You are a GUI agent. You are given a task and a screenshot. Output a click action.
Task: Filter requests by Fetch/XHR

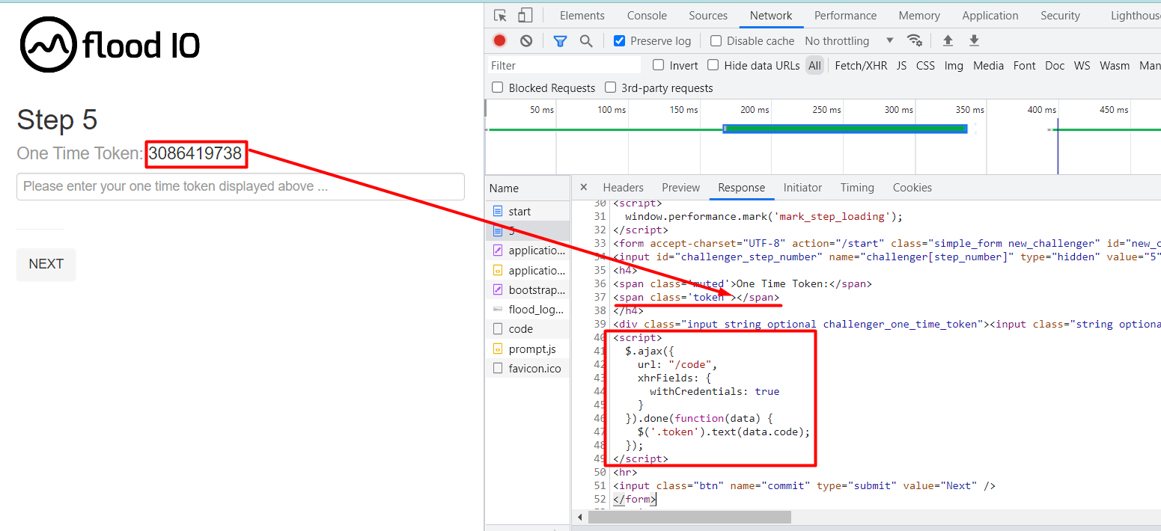click(861, 66)
